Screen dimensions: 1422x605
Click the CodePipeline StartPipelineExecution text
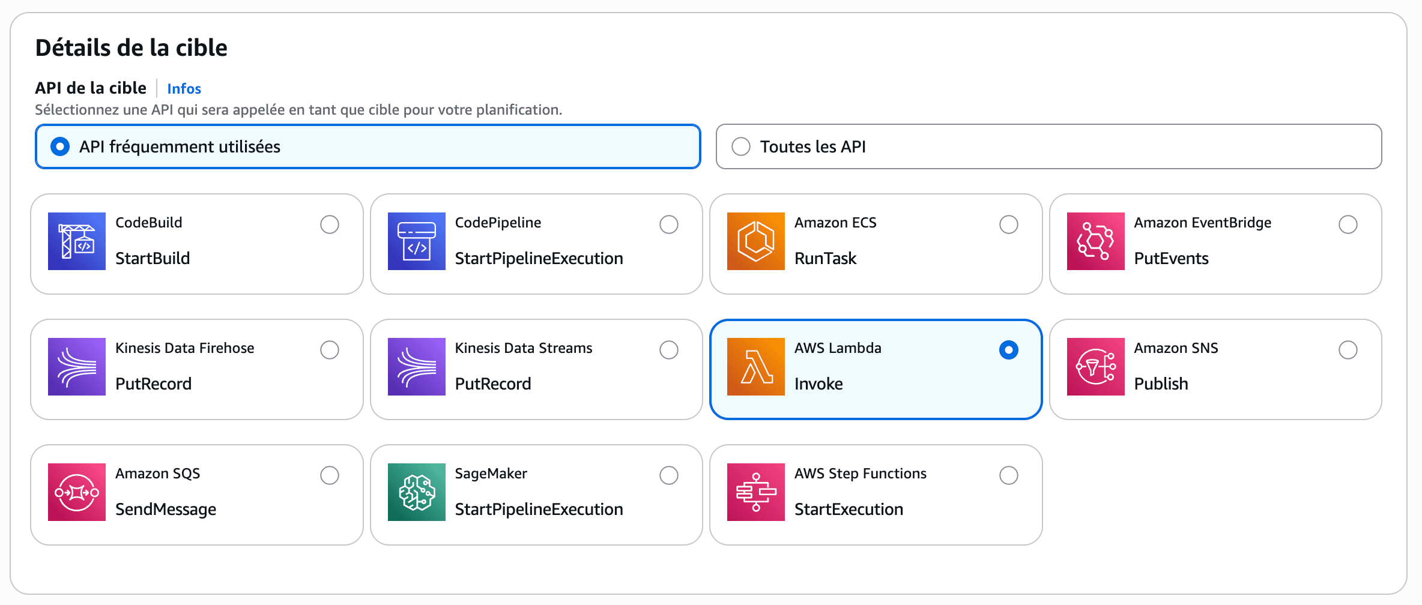coord(539,259)
